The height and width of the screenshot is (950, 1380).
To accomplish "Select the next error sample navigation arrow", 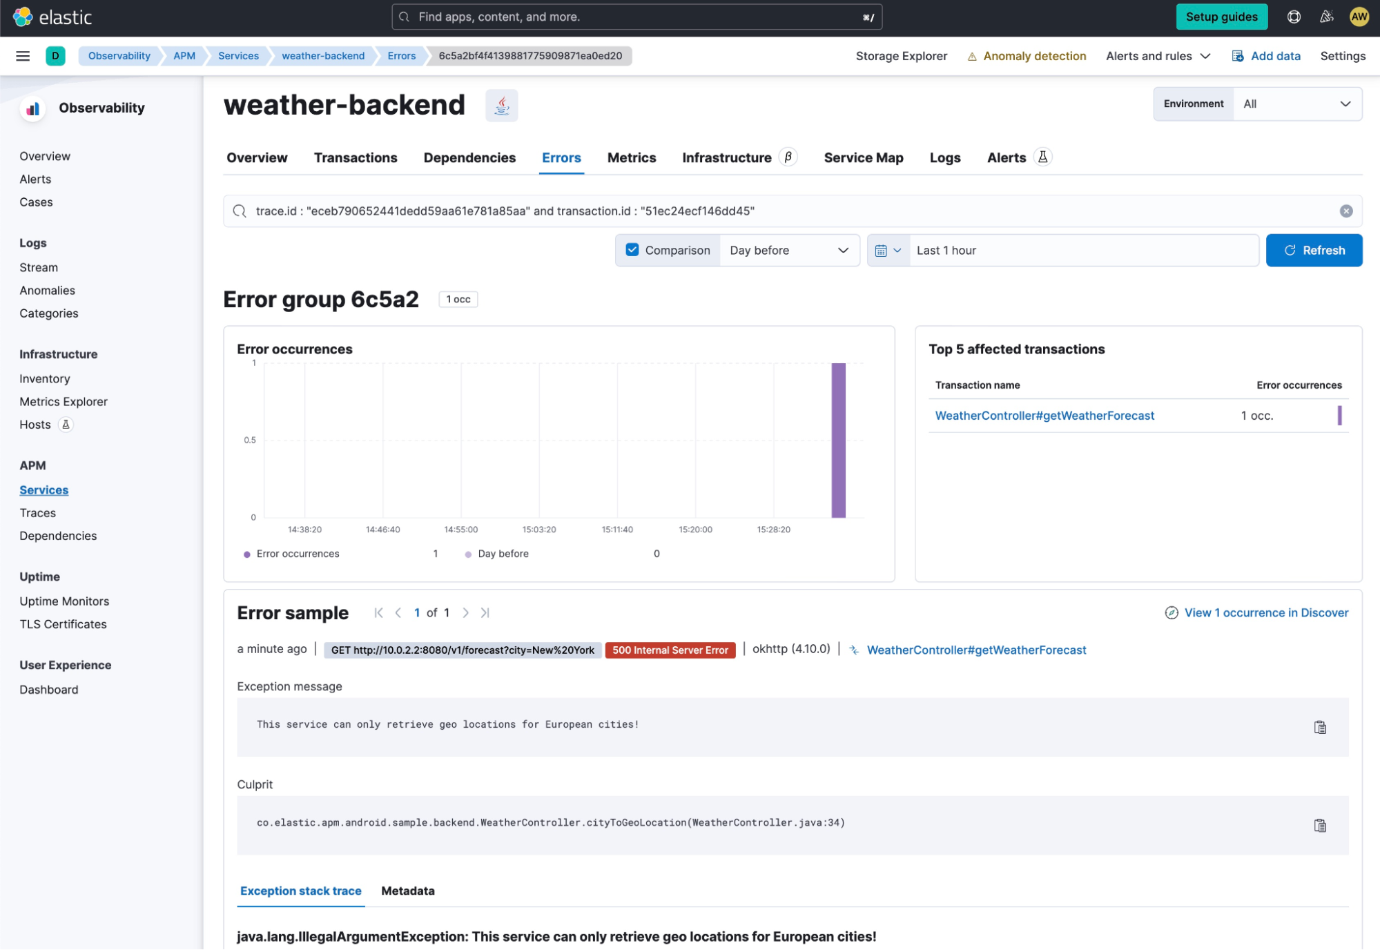I will pyautogui.click(x=465, y=612).
